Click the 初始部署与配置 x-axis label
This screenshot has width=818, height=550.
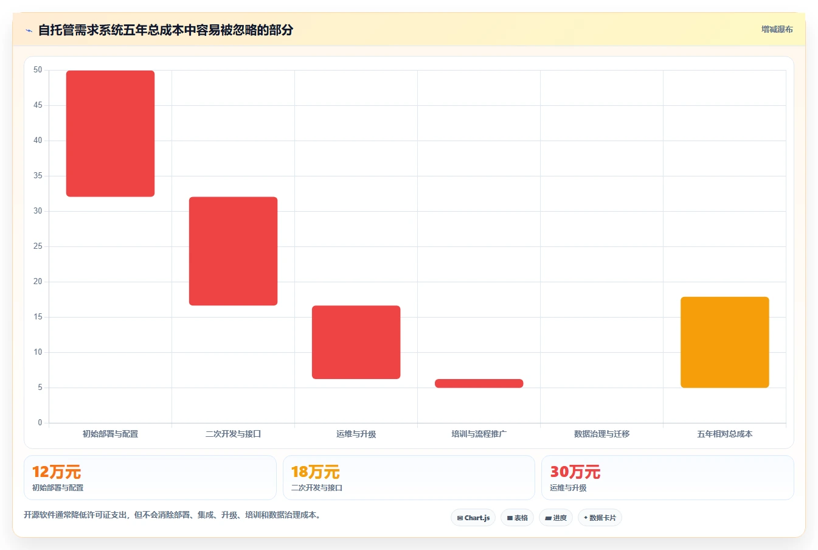(110, 434)
